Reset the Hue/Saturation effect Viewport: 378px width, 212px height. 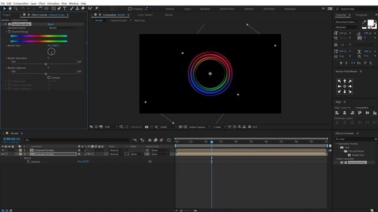51,24
